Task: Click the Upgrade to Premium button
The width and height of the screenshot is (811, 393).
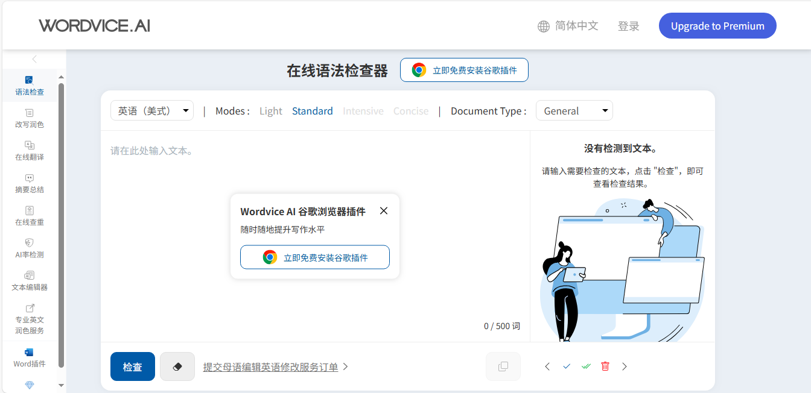Action: pos(717,26)
